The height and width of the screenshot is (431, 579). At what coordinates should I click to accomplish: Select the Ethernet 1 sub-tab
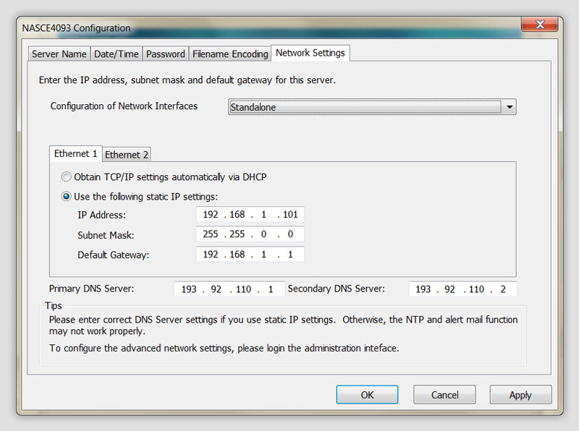pos(76,153)
